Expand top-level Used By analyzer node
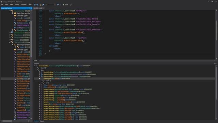Image resolution: width=218 pixels, height=123 pixels. coord(37,68)
